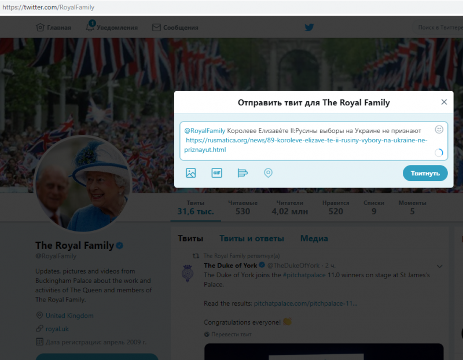
Task: Click the Twitter bird logo
Action: [309, 27]
